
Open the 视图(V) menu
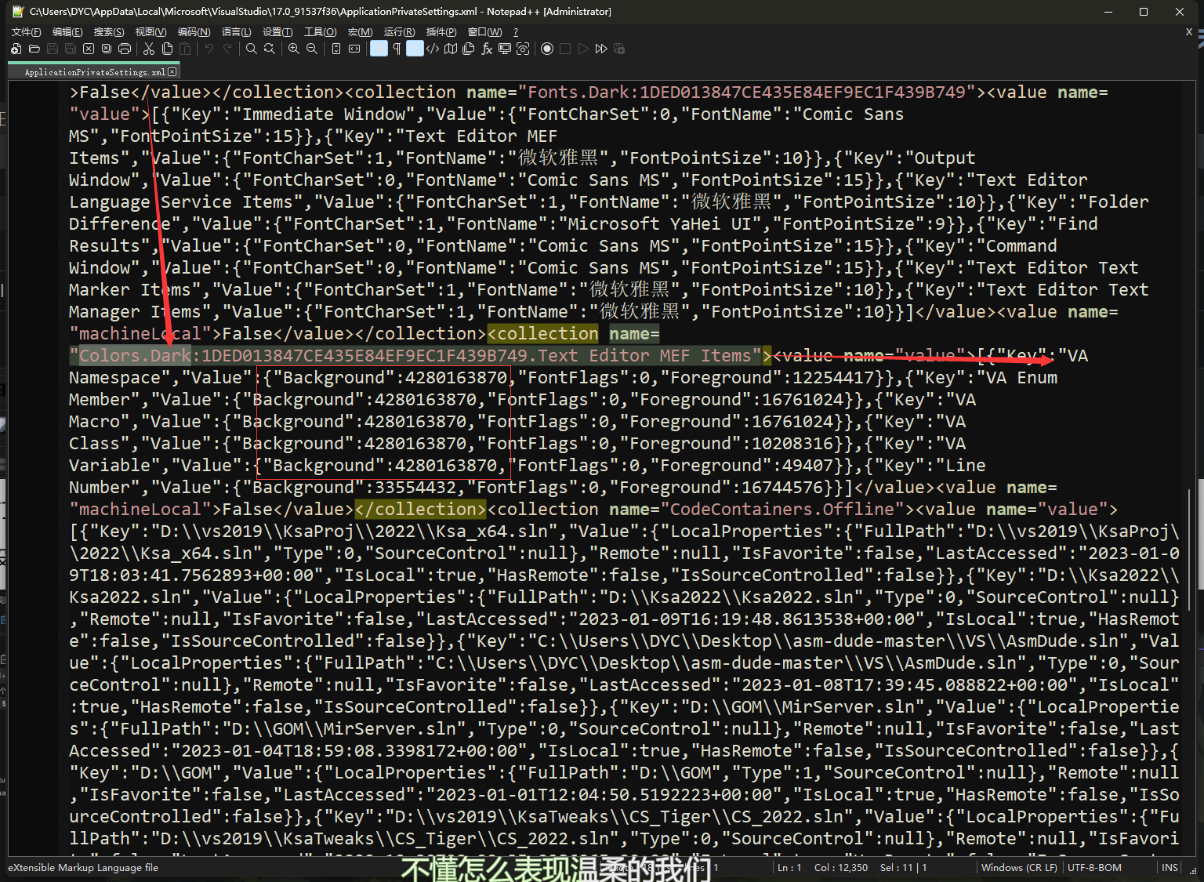click(150, 32)
